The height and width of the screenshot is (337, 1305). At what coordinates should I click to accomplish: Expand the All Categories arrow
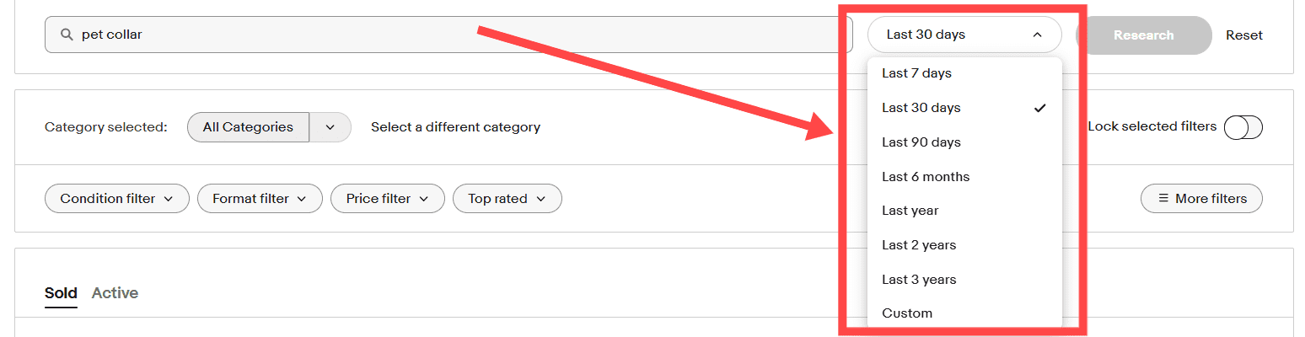(x=330, y=127)
